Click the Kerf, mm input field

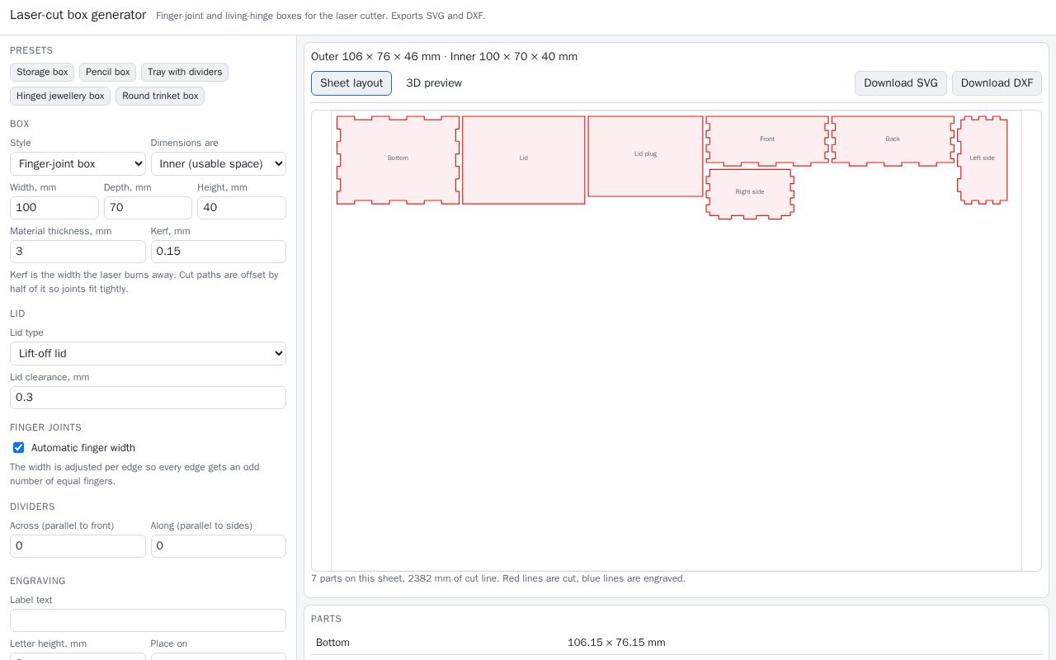219,252
